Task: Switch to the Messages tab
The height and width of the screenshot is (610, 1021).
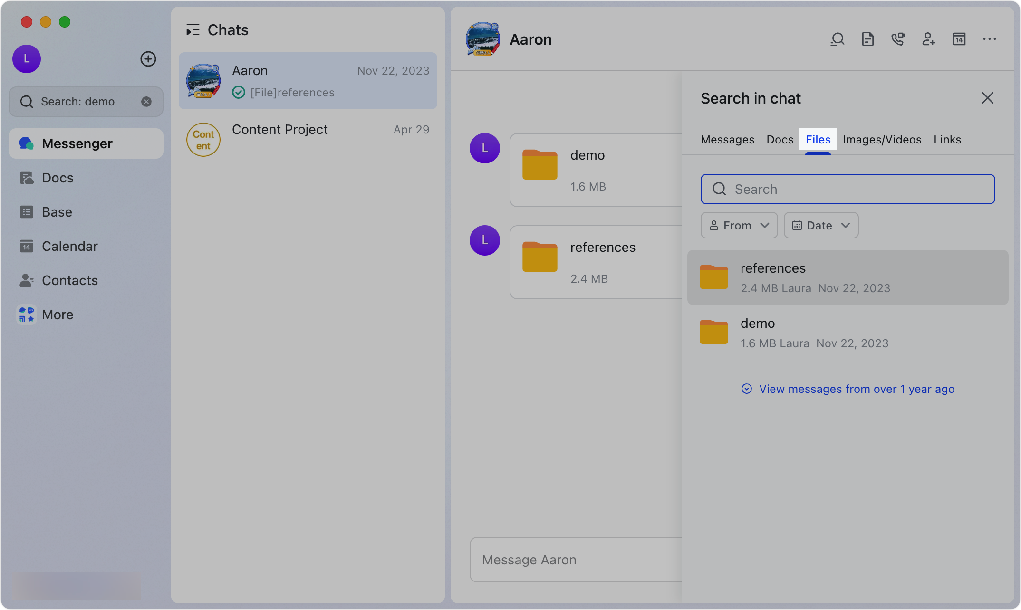Action: click(x=727, y=140)
